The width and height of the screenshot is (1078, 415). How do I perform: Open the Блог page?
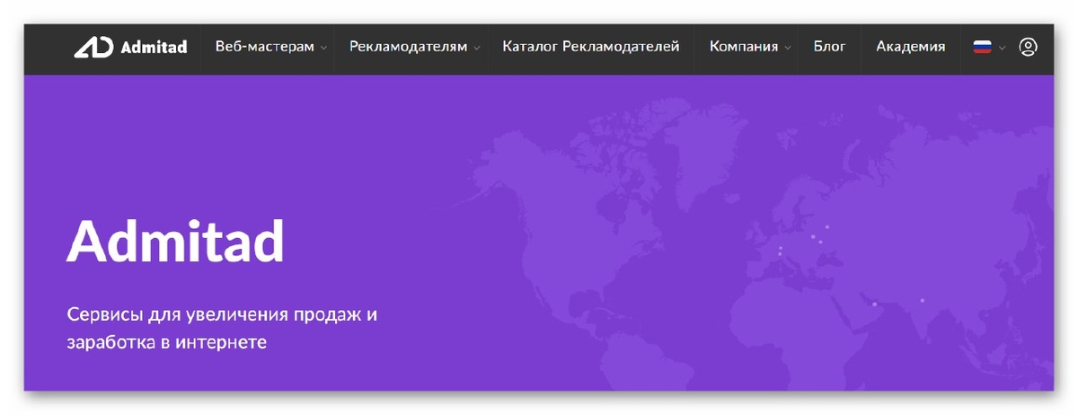click(829, 47)
